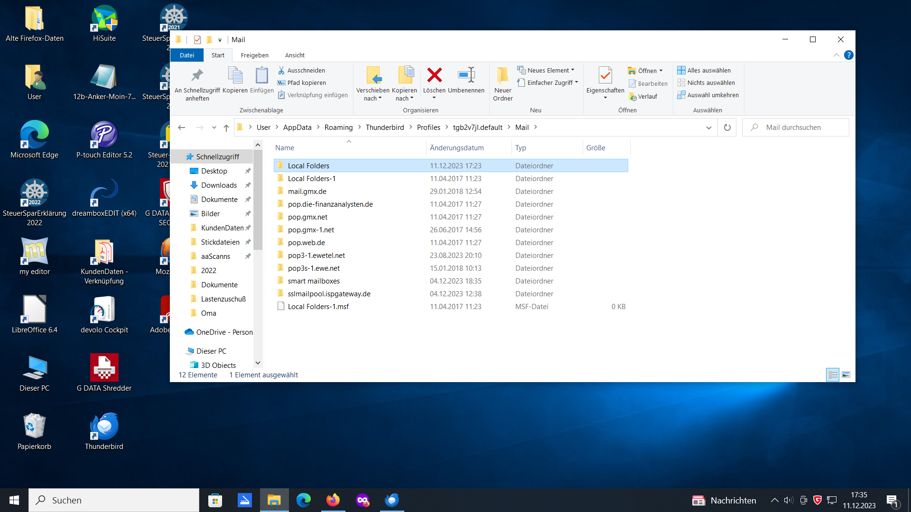Select Dieser PC in the navigation pane
Viewport: 911px width, 512px height.
click(x=211, y=351)
